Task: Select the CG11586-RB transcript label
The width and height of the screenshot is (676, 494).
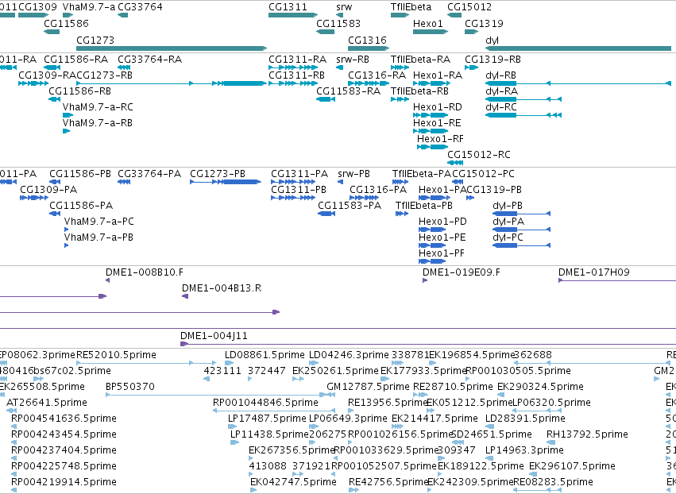Action: click(x=79, y=91)
